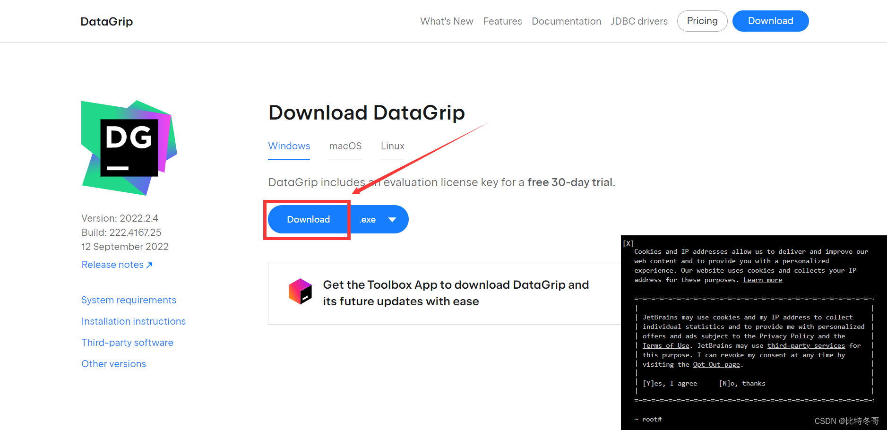Click the blue Download button for DataGrip

pos(308,219)
